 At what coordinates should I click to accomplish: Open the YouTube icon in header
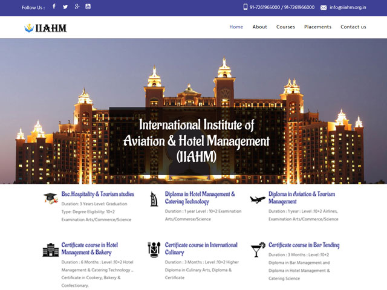pyautogui.click(x=88, y=7)
